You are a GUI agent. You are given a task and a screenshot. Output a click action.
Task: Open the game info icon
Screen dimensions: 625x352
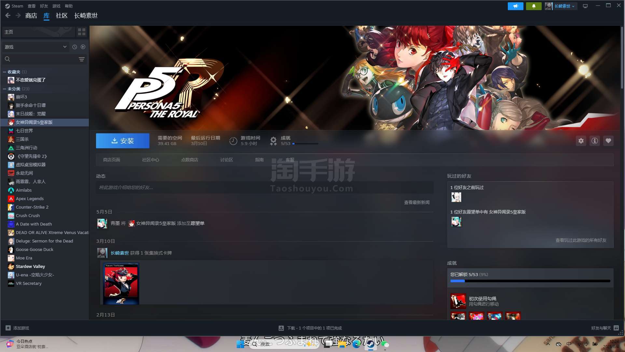595,141
